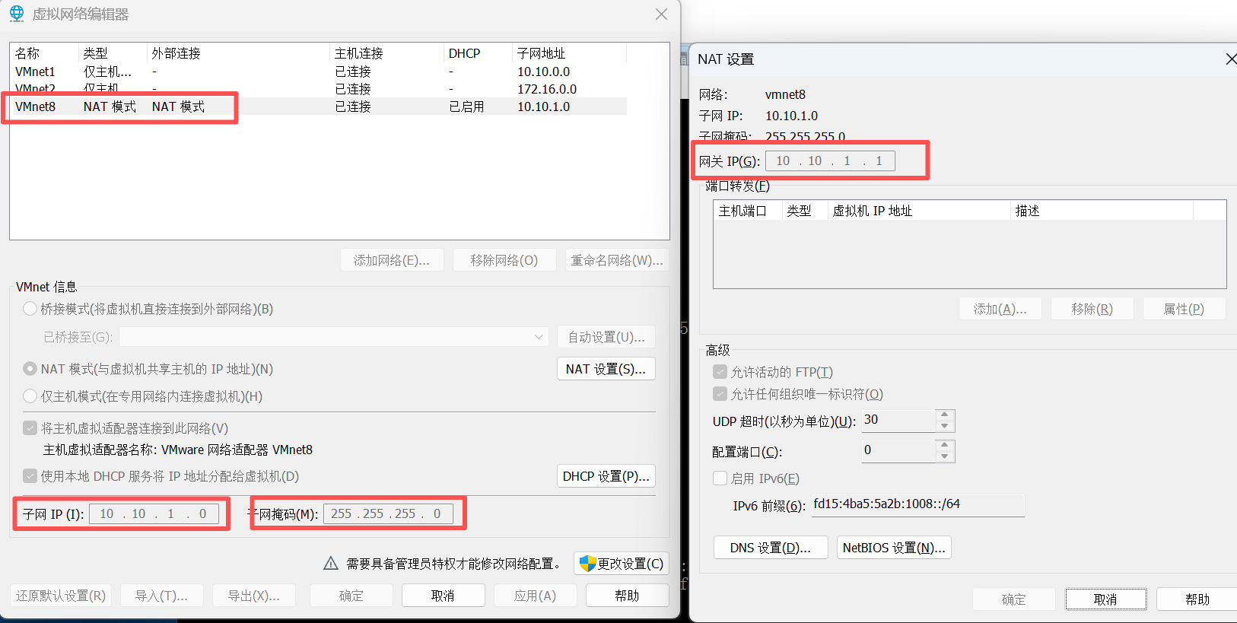Open NetBIOS 设置(N) dialog
This screenshot has height=623, width=1237.
[895, 548]
